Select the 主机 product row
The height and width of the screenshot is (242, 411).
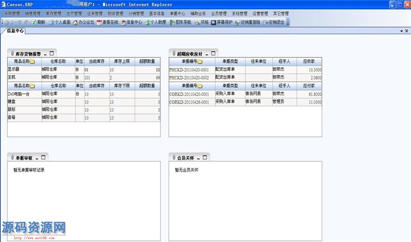(x=84, y=78)
